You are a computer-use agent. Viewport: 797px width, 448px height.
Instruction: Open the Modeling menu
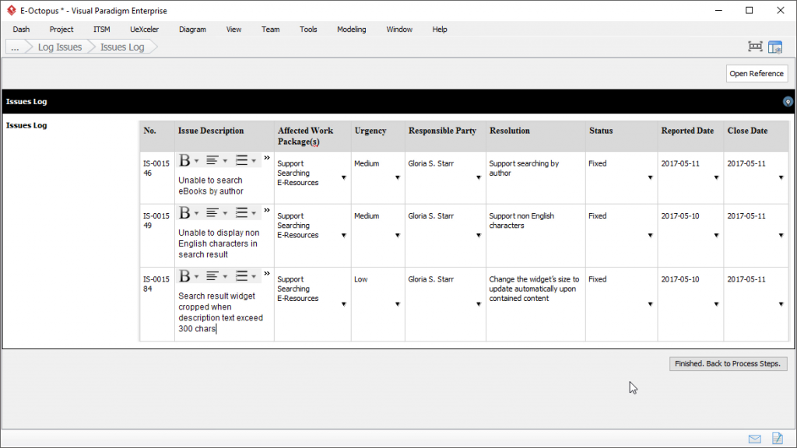[351, 29]
